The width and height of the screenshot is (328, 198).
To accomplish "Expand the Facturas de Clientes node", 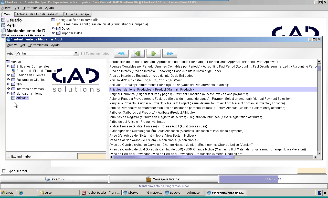I will 8,80.
